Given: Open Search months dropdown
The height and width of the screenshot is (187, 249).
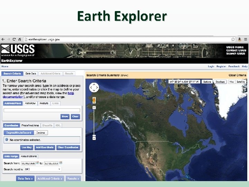Looking at the screenshot, I should (43, 169).
